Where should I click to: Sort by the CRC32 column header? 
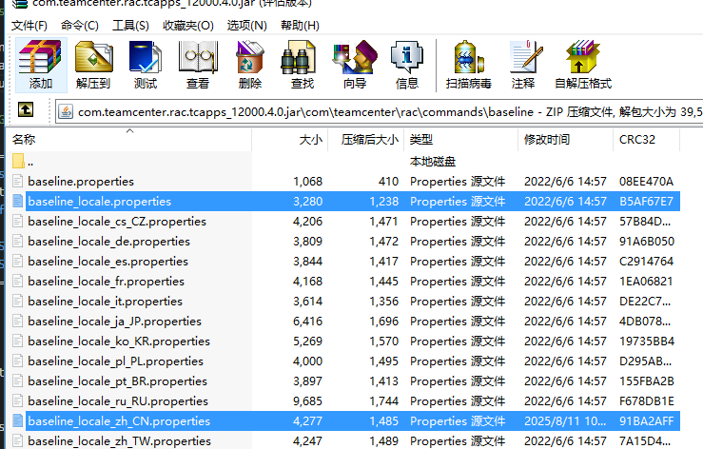[x=647, y=140]
